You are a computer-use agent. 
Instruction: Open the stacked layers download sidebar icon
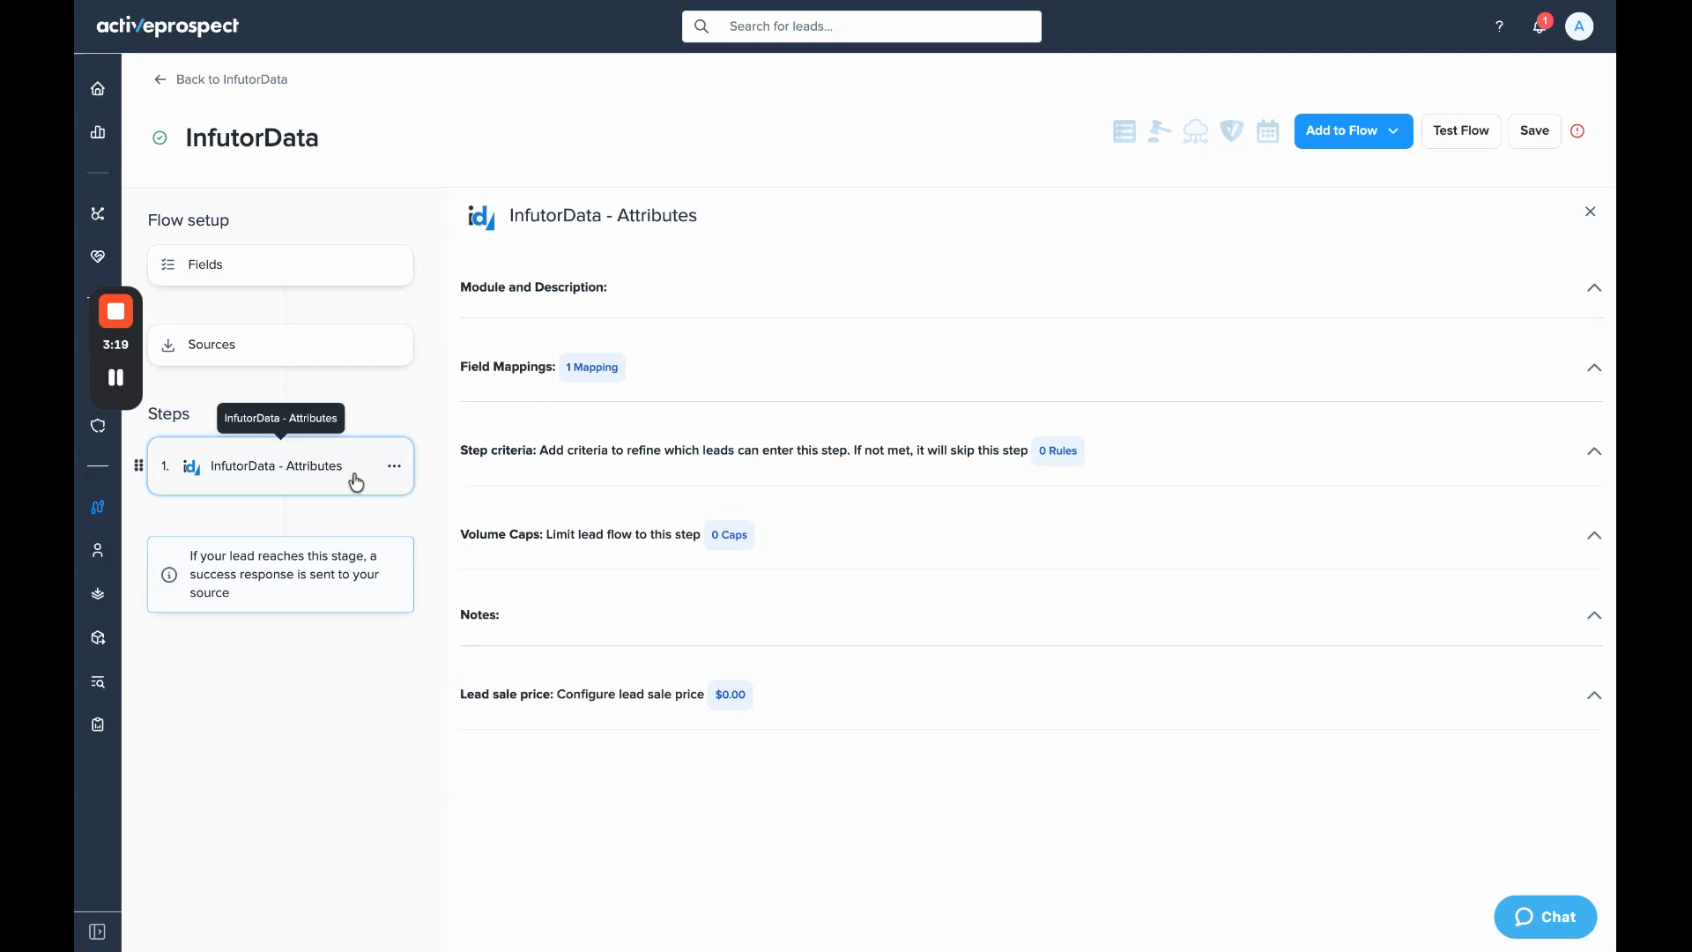(98, 594)
